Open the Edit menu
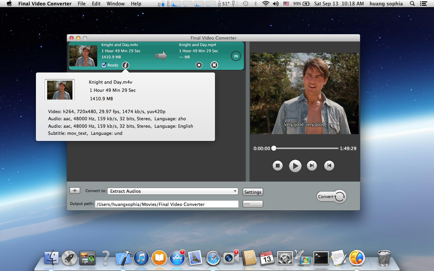The height and width of the screenshot is (271, 434). [x=96, y=4]
